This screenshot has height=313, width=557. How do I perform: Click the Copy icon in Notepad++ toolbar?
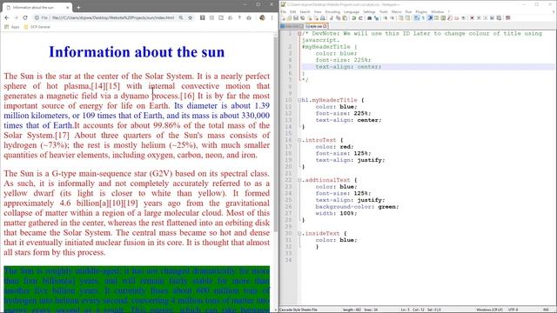(x=339, y=17)
